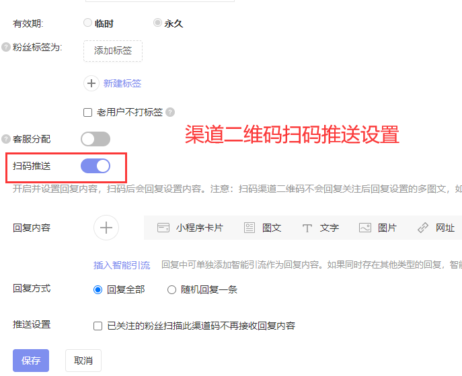This screenshot has width=462, height=376.
Task: Click the T text icon
Action: pos(307,228)
